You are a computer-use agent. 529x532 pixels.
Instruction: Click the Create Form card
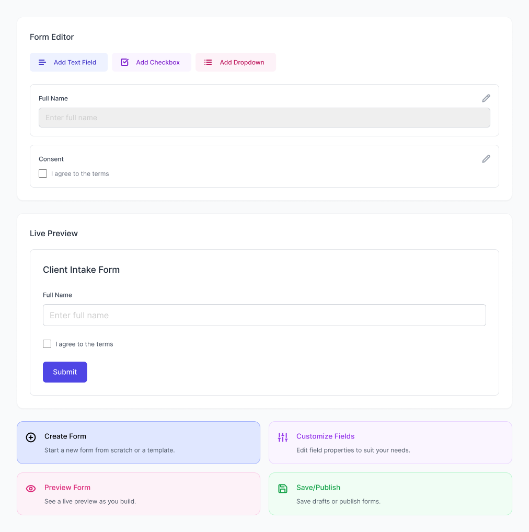138,442
